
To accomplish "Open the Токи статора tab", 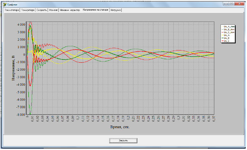I will point(12,10).
